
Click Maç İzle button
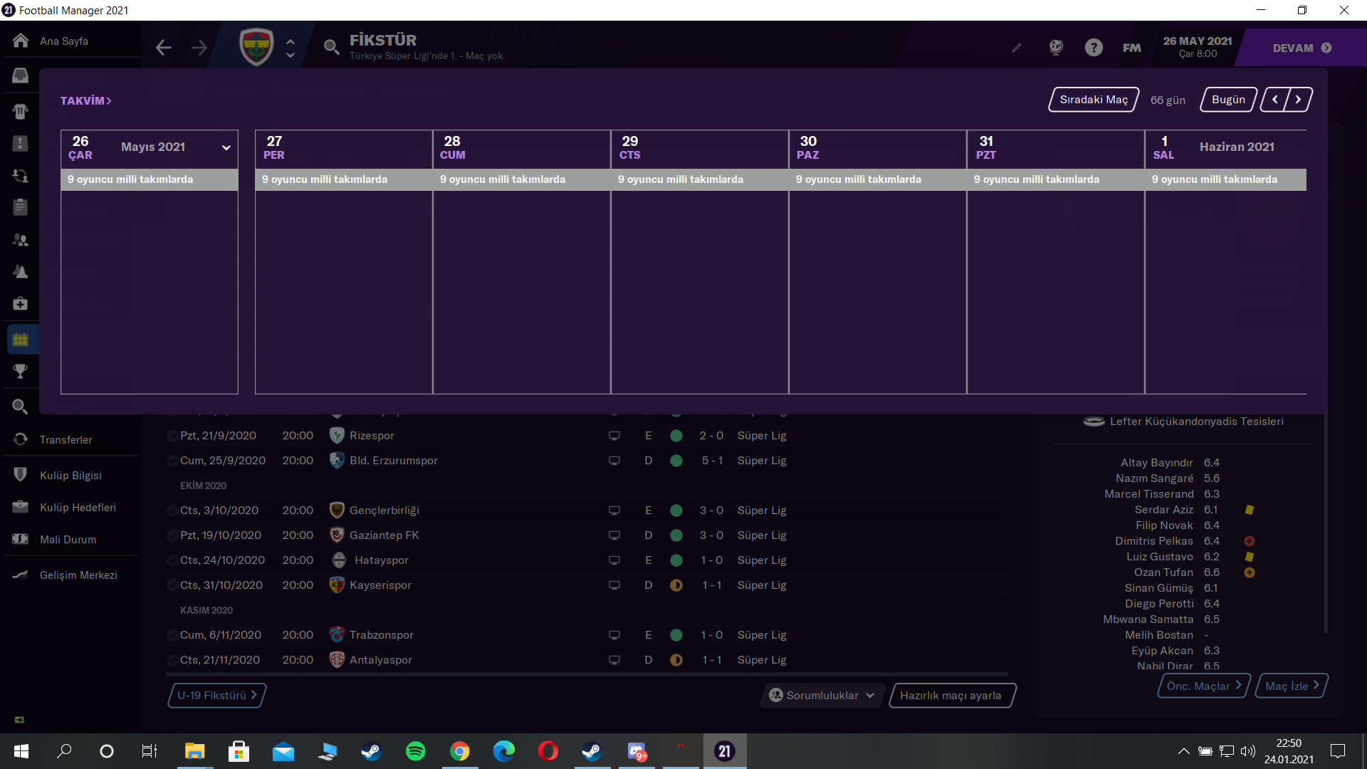(x=1292, y=686)
